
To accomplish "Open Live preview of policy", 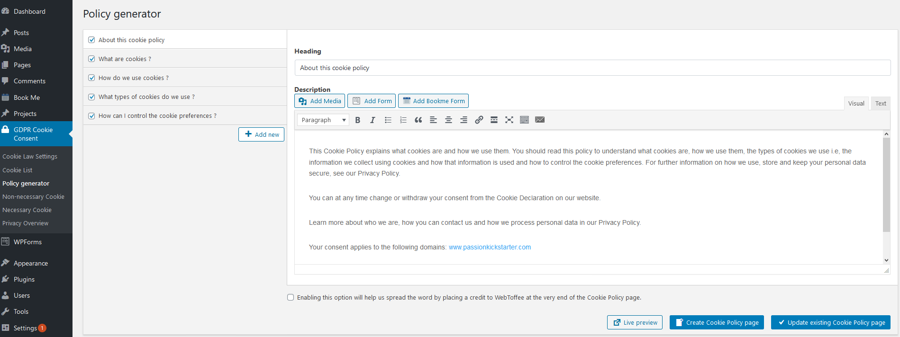I will pyautogui.click(x=635, y=322).
